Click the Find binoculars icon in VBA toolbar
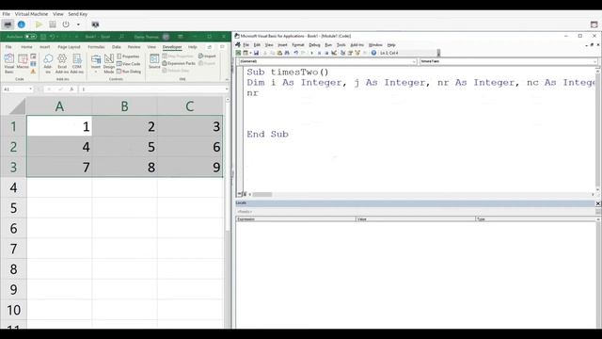This screenshot has height=339, width=602. click(x=287, y=53)
